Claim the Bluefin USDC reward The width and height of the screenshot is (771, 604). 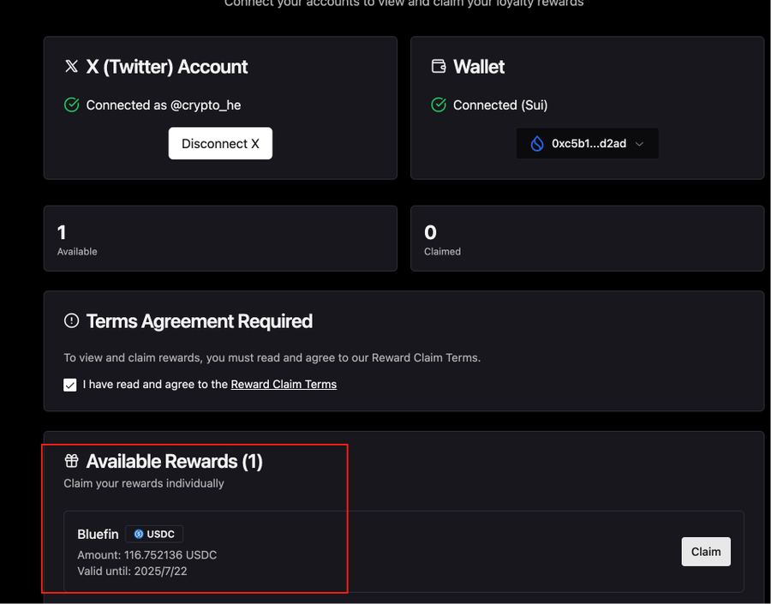[706, 552]
